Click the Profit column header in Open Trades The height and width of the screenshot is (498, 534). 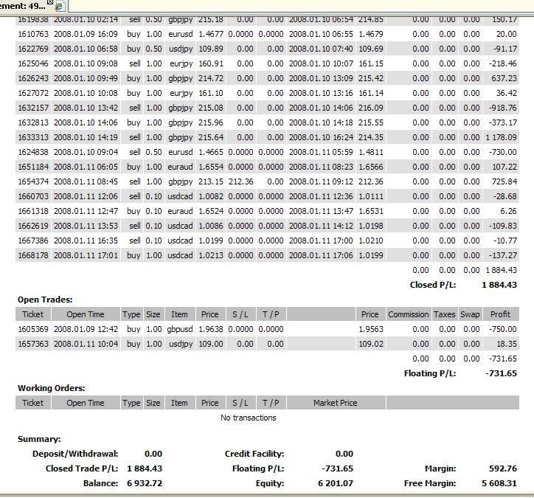500,314
